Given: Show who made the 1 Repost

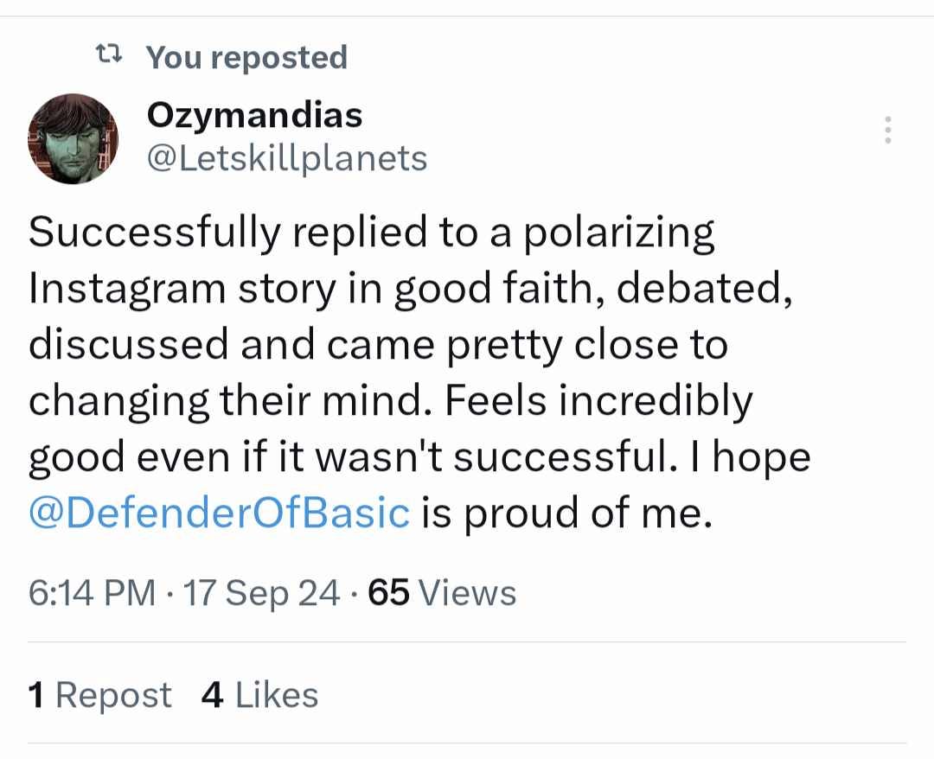Looking at the screenshot, I should 100,695.
